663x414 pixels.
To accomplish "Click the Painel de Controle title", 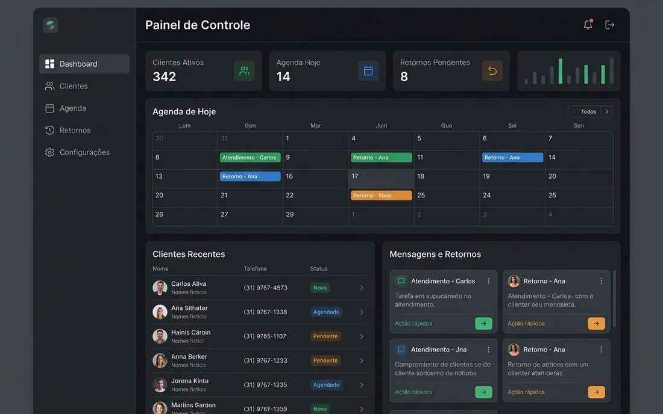I will [x=198, y=25].
